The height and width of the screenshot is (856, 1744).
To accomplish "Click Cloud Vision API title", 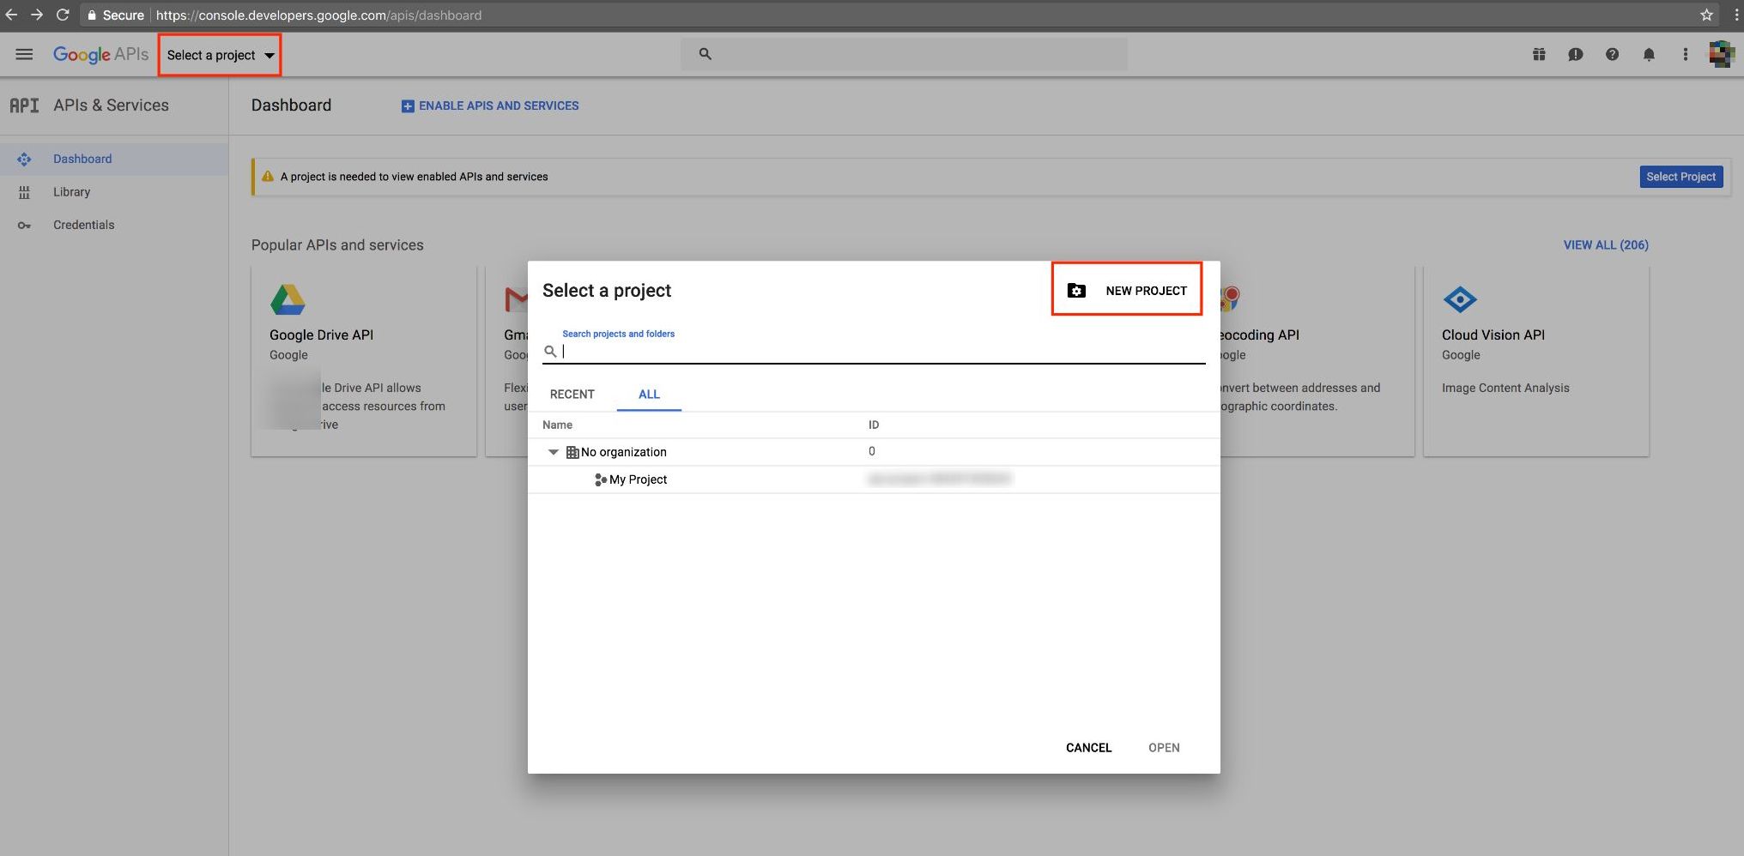I will click(x=1493, y=335).
